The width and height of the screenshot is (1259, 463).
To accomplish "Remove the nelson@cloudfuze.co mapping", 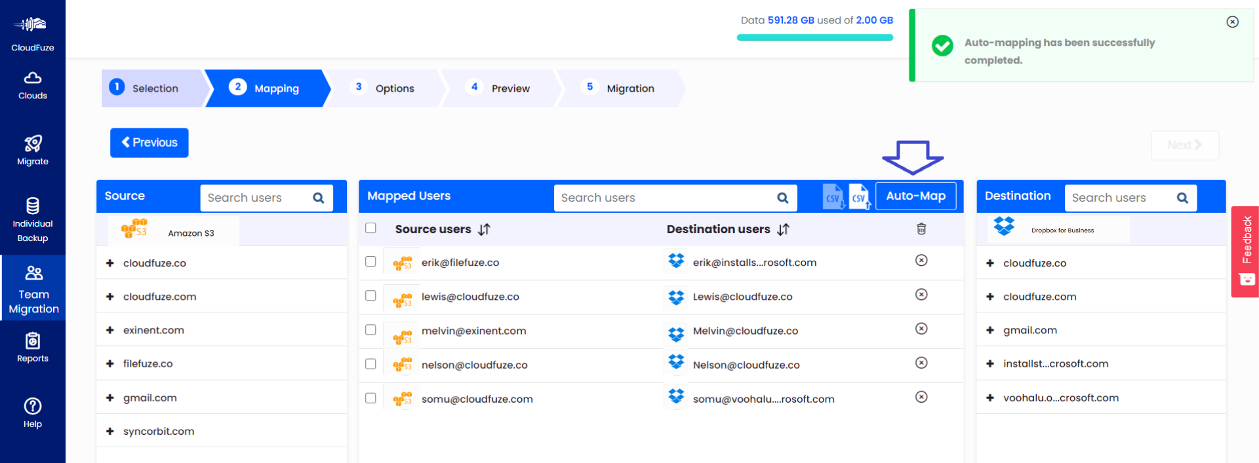I will point(921,363).
